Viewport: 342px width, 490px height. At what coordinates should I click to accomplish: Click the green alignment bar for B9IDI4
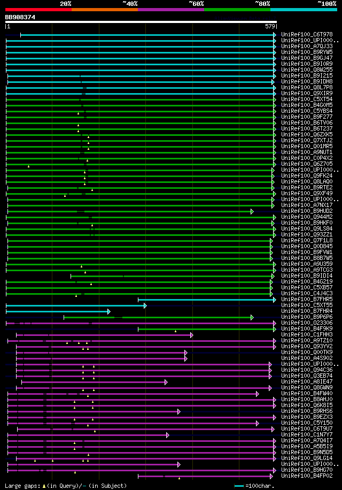click(x=172, y=276)
